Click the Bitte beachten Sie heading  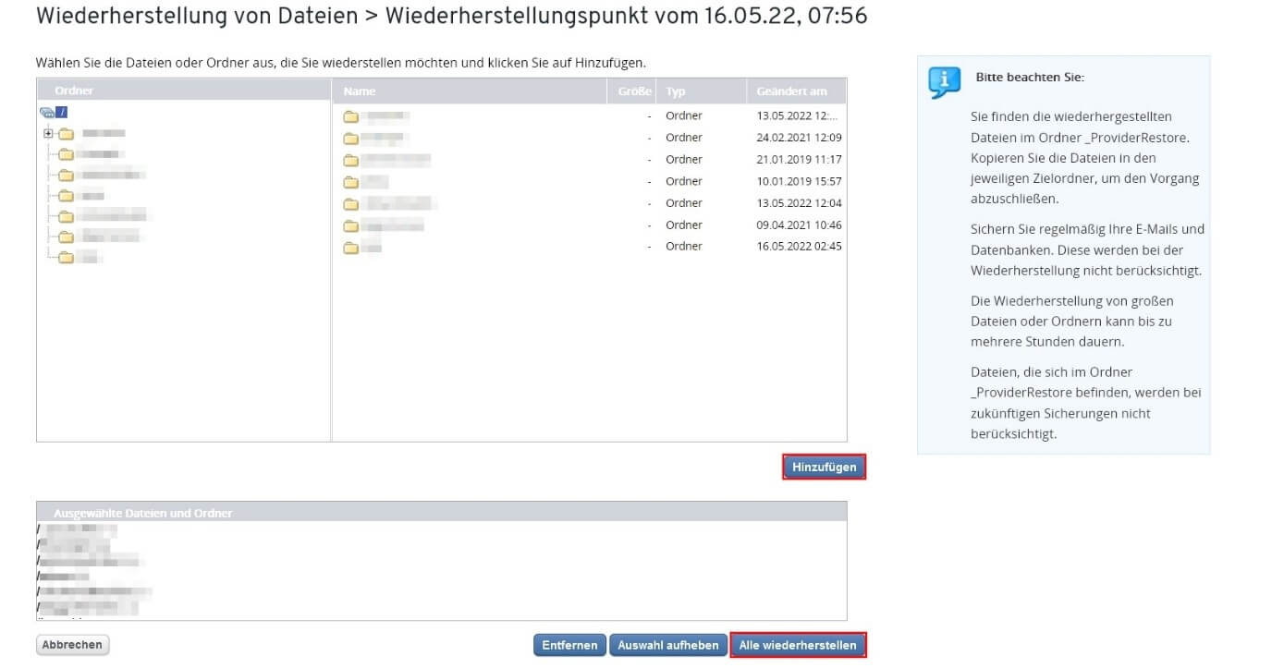tap(1030, 77)
